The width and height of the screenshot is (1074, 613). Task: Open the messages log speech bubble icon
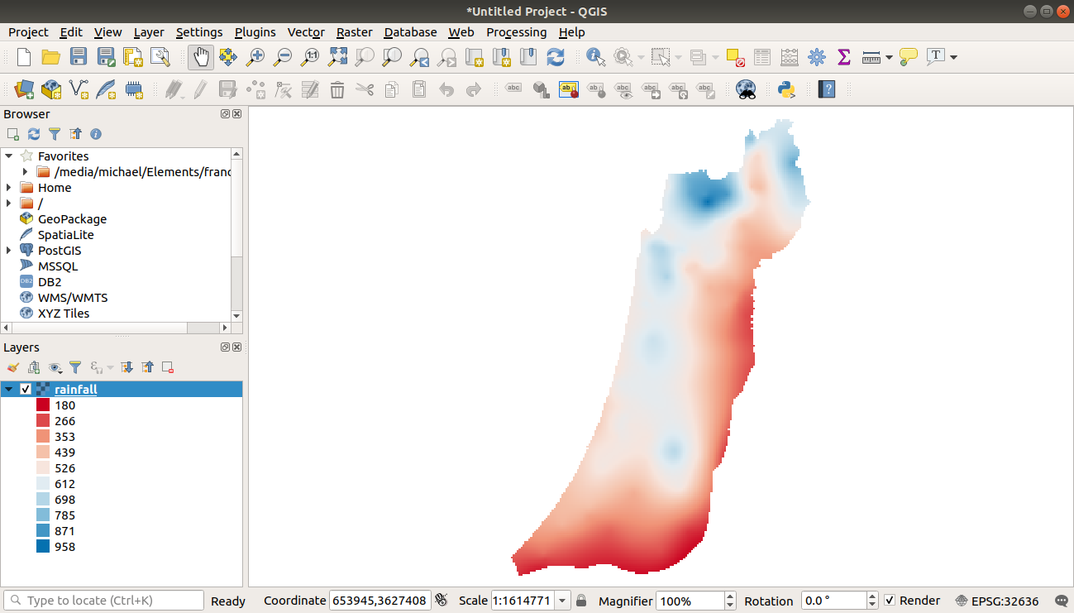tap(1062, 601)
